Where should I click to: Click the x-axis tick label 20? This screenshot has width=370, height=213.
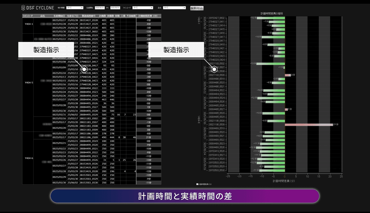click(330, 176)
